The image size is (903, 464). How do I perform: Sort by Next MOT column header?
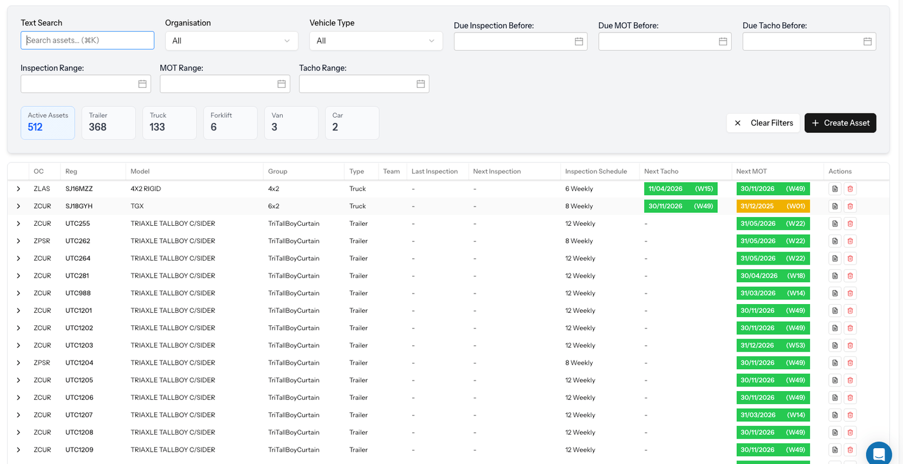pos(751,172)
